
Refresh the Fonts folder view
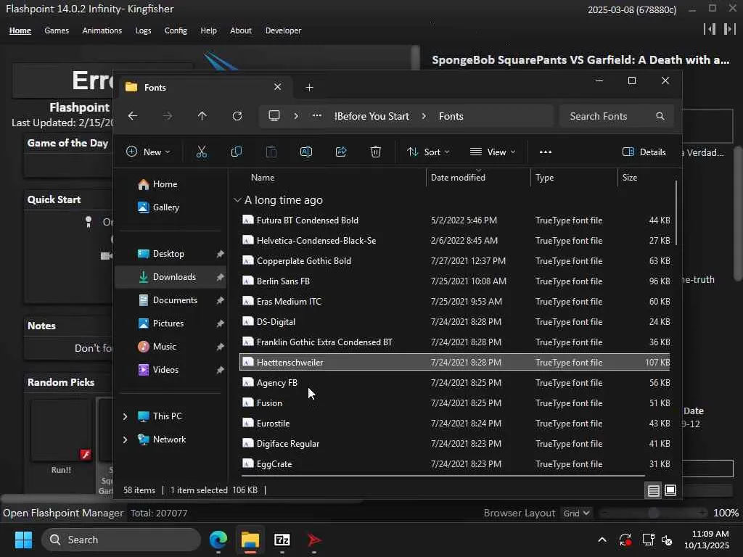(x=237, y=116)
